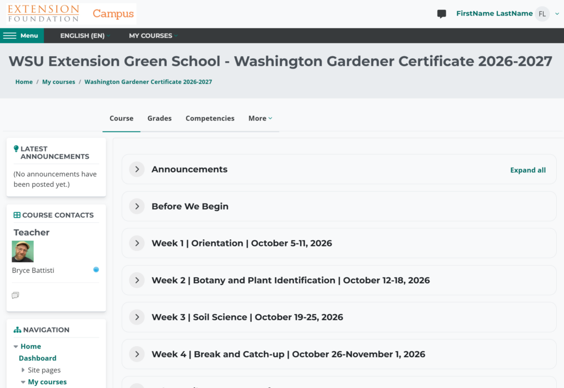Viewport: 564px width, 388px height.
Task: Click Expand all link
Action: pyautogui.click(x=528, y=170)
